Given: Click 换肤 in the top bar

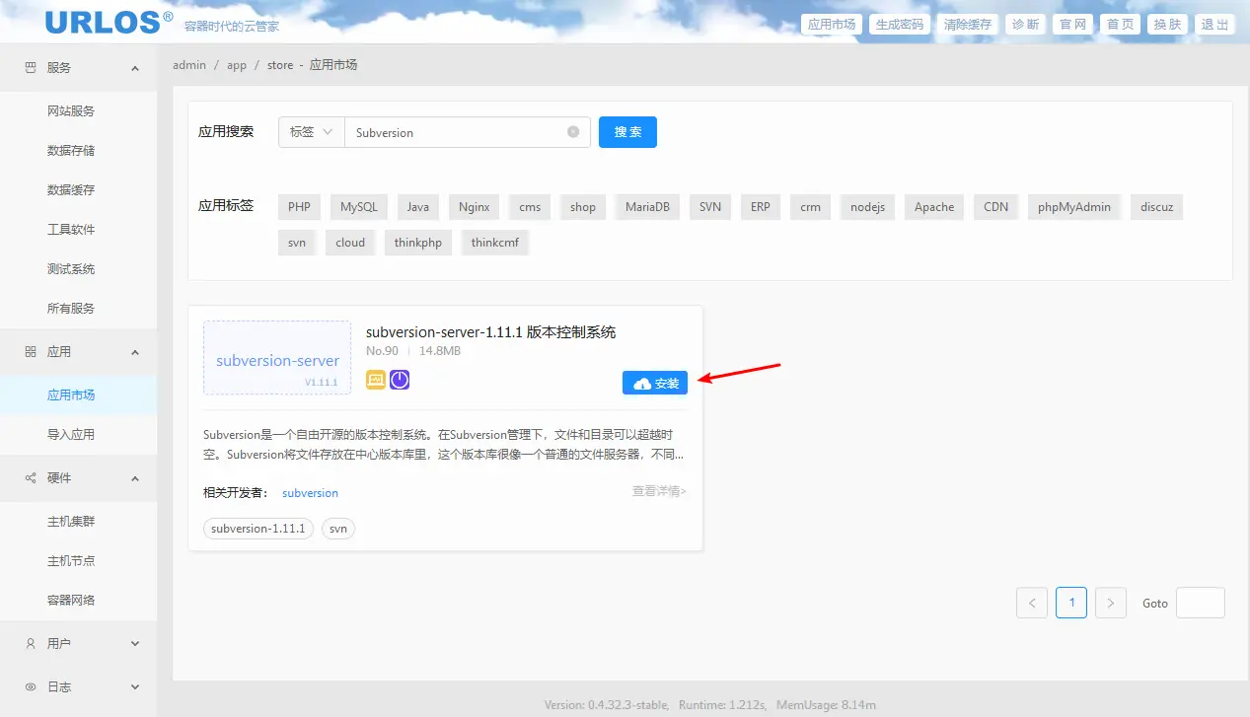Looking at the screenshot, I should pyautogui.click(x=1168, y=25).
